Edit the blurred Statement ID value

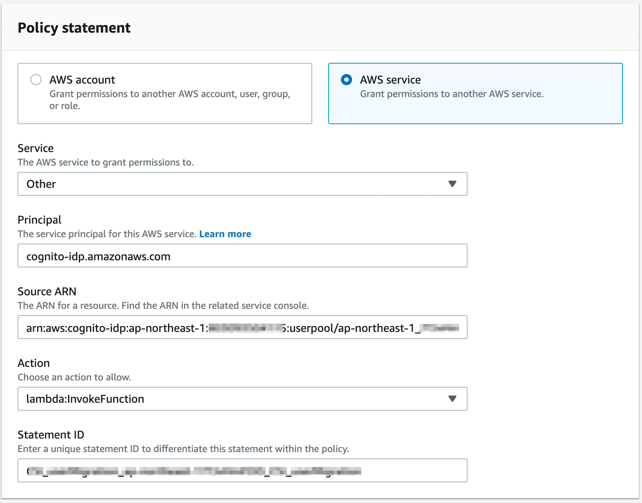242,470
